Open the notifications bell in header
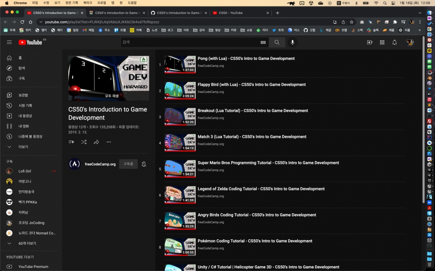435x271 pixels. pos(395,42)
